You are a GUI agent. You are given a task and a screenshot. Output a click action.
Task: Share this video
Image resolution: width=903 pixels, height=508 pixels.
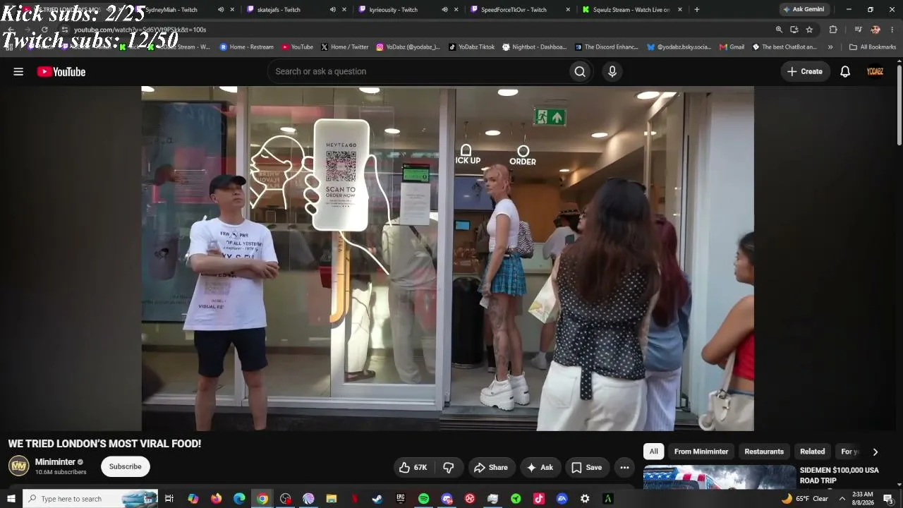click(x=491, y=467)
